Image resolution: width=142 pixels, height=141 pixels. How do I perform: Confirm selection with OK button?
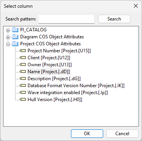[x=87, y=134]
